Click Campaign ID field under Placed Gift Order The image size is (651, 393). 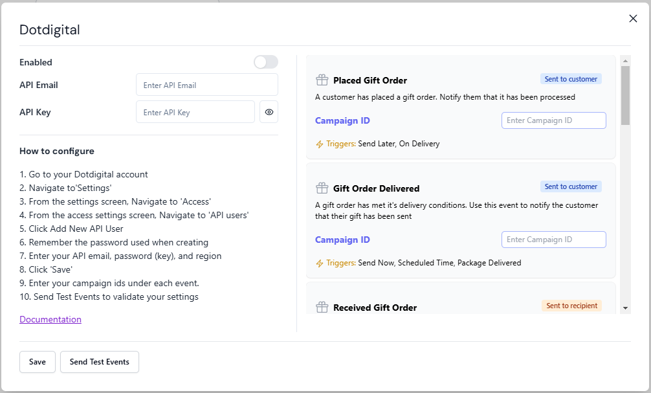point(553,120)
